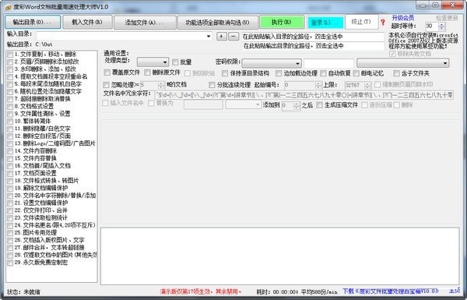Click 功能选项全部取消勾选 button

point(218,23)
